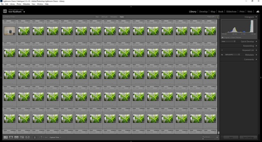Click the Thumbnails size slider
This screenshot has width=262, height=142.
pos(208,139)
